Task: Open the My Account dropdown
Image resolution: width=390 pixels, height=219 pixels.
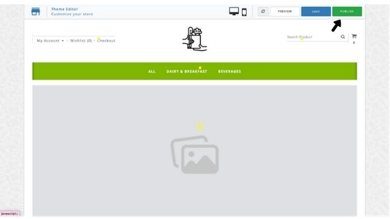Action: [x=50, y=41]
